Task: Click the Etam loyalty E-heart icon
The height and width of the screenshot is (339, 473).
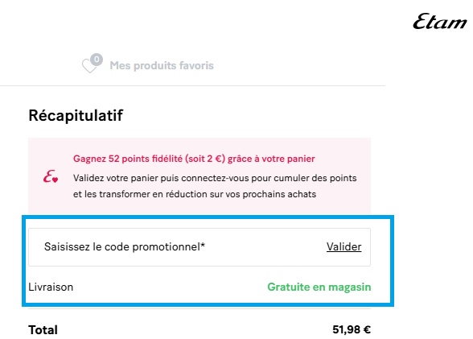Action: (x=51, y=176)
